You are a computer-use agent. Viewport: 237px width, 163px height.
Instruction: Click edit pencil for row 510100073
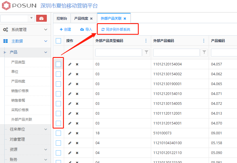70,133
